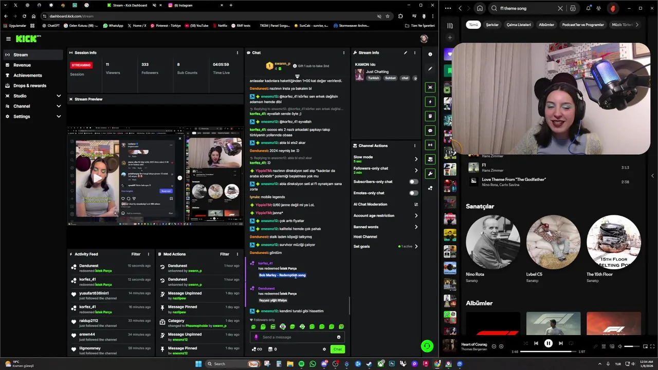Select Revenue in Kick sidebar

coord(33,65)
